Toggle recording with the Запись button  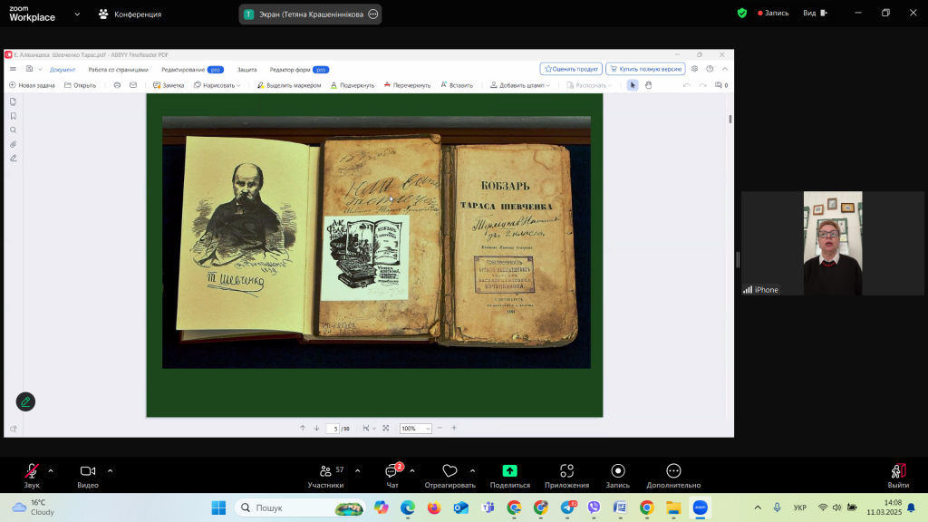click(x=617, y=471)
